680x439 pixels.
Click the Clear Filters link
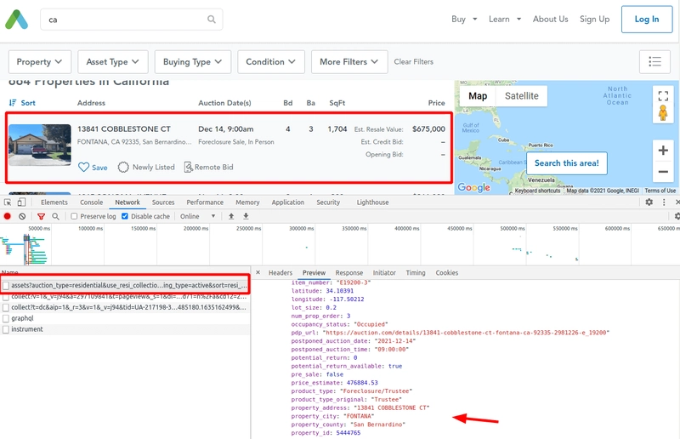click(x=413, y=61)
